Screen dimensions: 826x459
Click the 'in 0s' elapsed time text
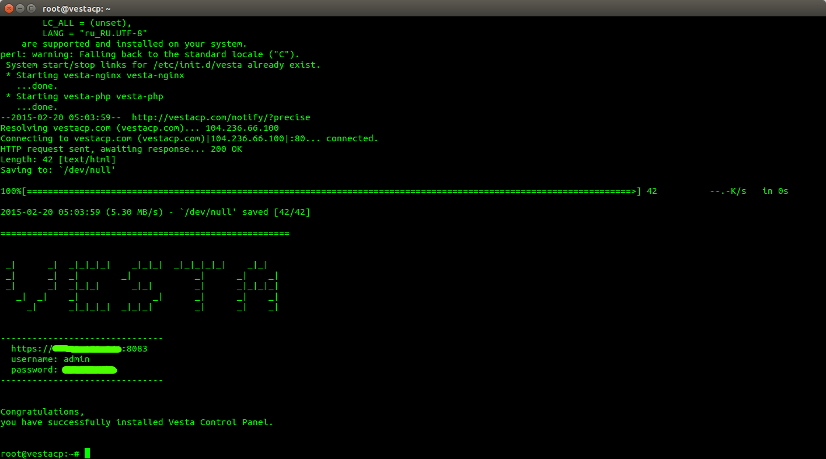tap(775, 191)
